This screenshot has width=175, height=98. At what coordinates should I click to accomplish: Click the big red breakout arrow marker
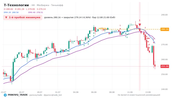(140, 25)
